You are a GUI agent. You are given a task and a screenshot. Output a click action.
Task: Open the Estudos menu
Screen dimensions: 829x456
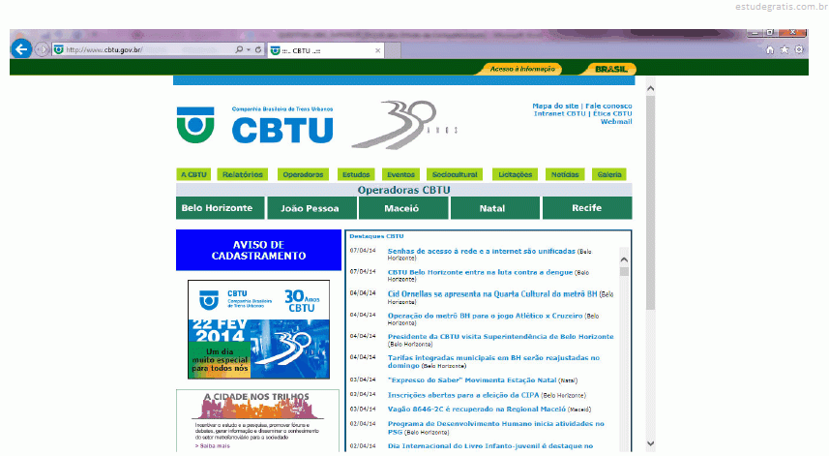pos(356,174)
